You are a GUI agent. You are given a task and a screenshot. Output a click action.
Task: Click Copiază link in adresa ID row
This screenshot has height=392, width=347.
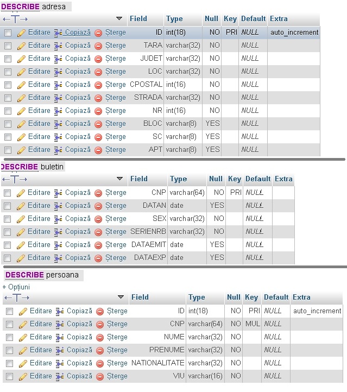point(78,33)
